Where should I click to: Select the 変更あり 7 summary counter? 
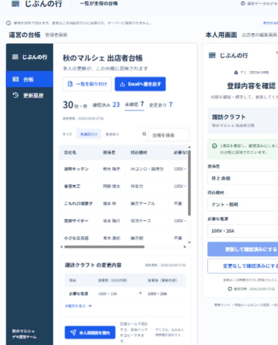161,105
